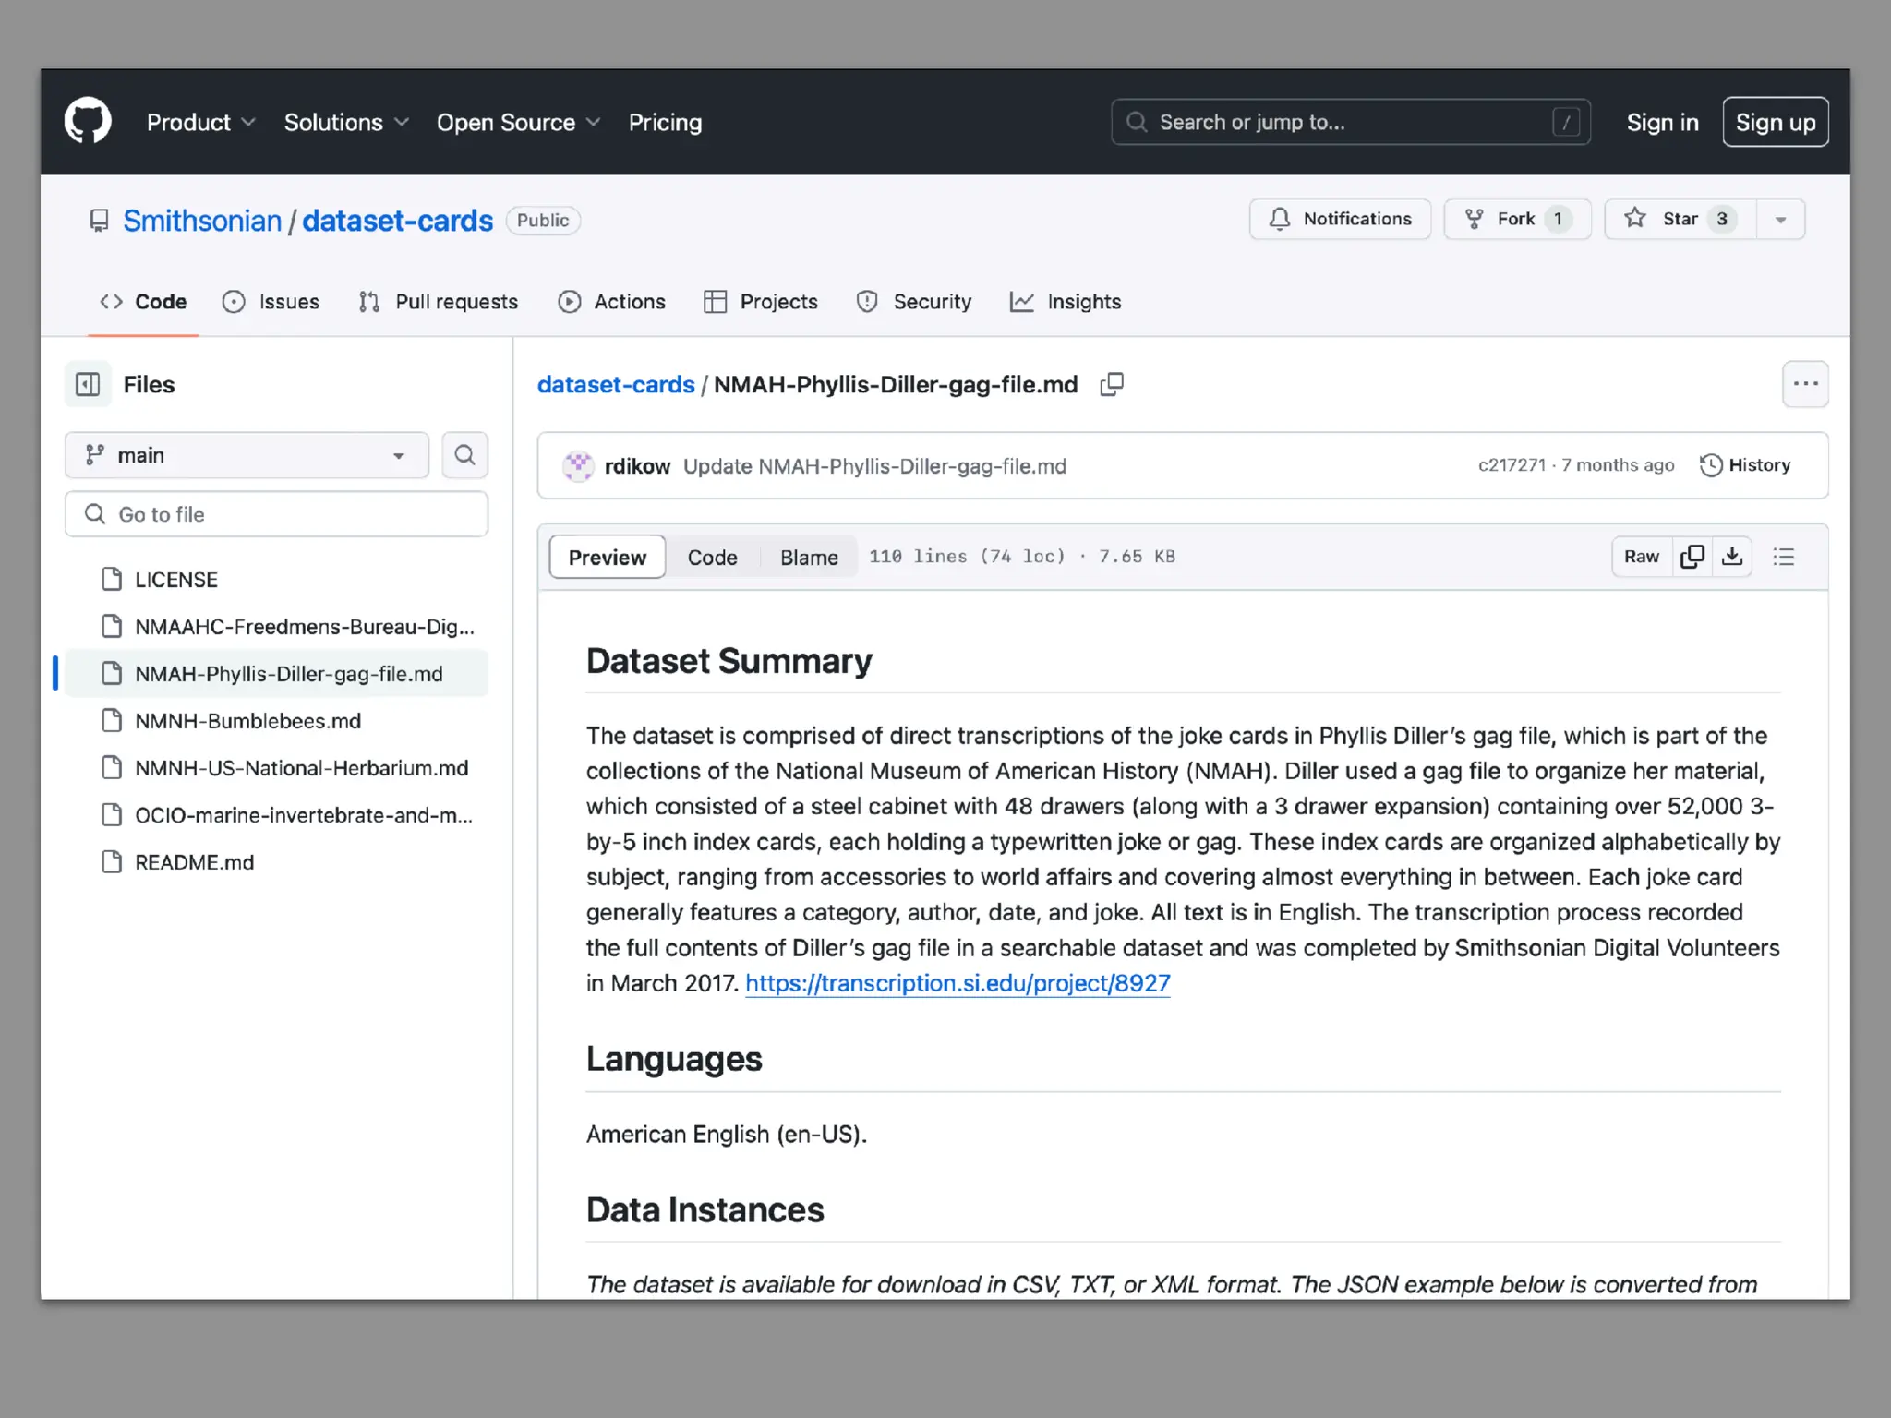Expand the Star lists dropdown arrow
The width and height of the screenshot is (1891, 1418).
tap(1780, 220)
